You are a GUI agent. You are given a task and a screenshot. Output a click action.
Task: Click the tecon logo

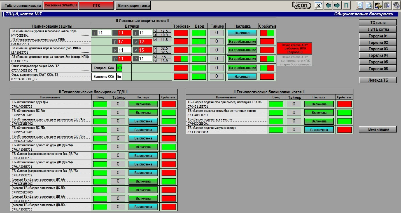click(x=301, y=5)
